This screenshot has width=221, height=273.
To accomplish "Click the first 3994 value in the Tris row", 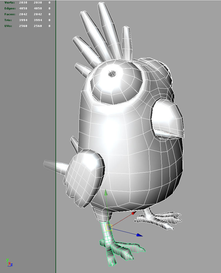I will [23, 20].
